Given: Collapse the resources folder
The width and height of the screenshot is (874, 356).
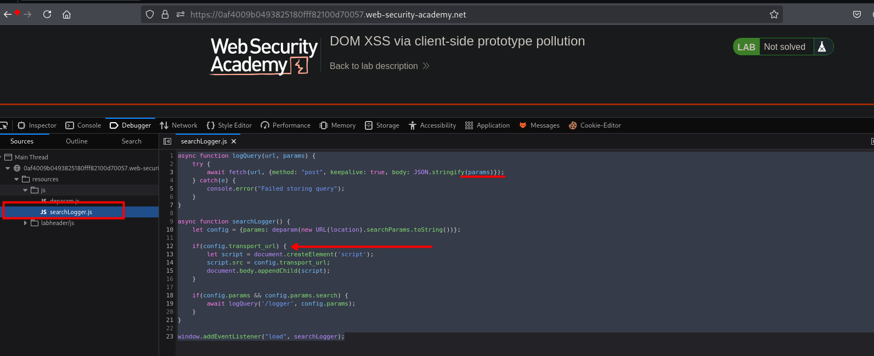Looking at the screenshot, I should pos(16,180).
